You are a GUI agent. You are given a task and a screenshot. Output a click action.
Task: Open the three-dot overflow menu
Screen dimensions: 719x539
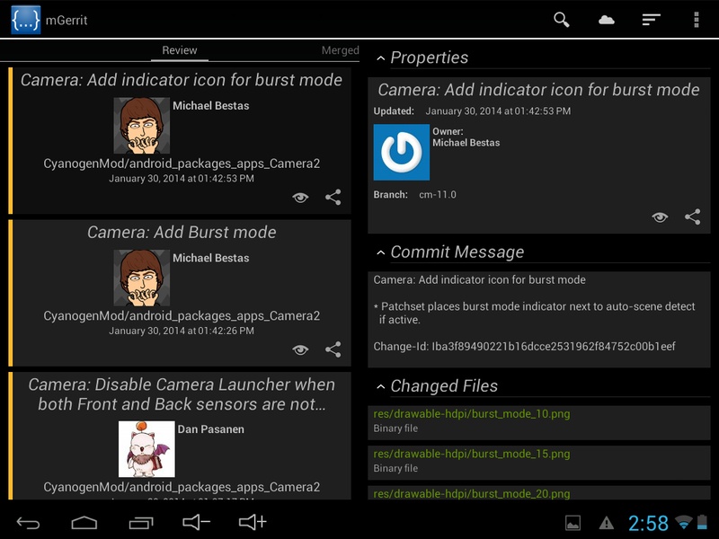[696, 20]
